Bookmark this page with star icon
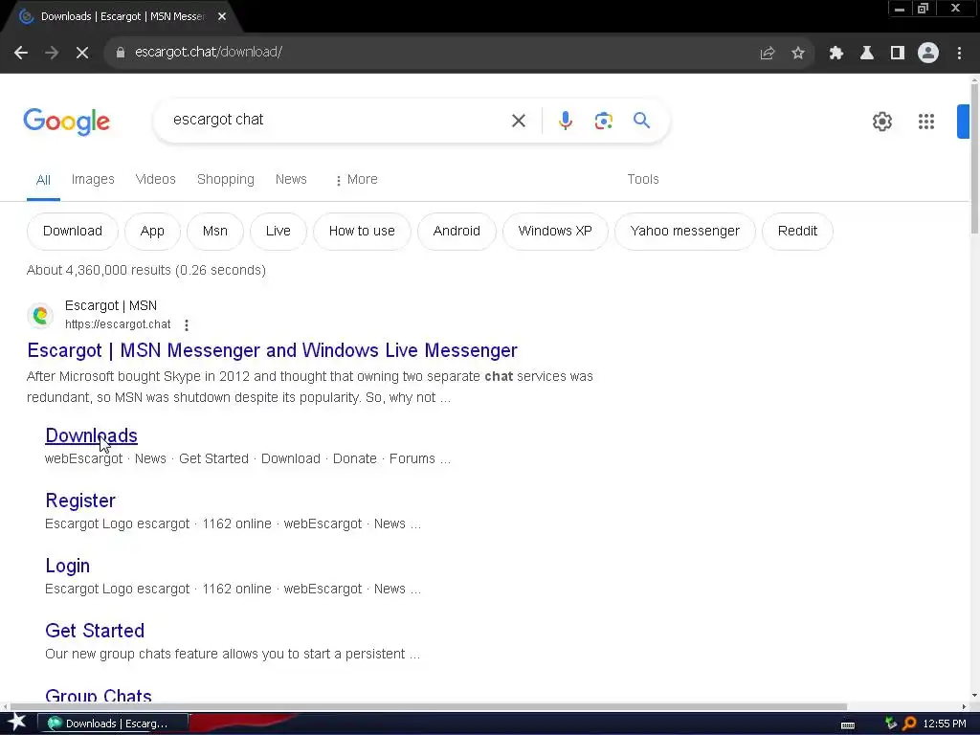Image resolution: width=980 pixels, height=735 pixels. click(x=797, y=54)
